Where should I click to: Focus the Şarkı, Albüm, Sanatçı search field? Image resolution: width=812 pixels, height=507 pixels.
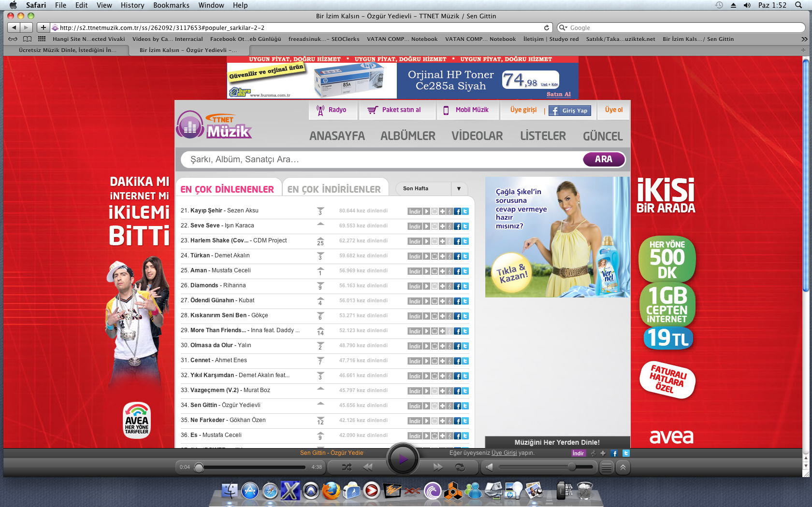tap(382, 159)
